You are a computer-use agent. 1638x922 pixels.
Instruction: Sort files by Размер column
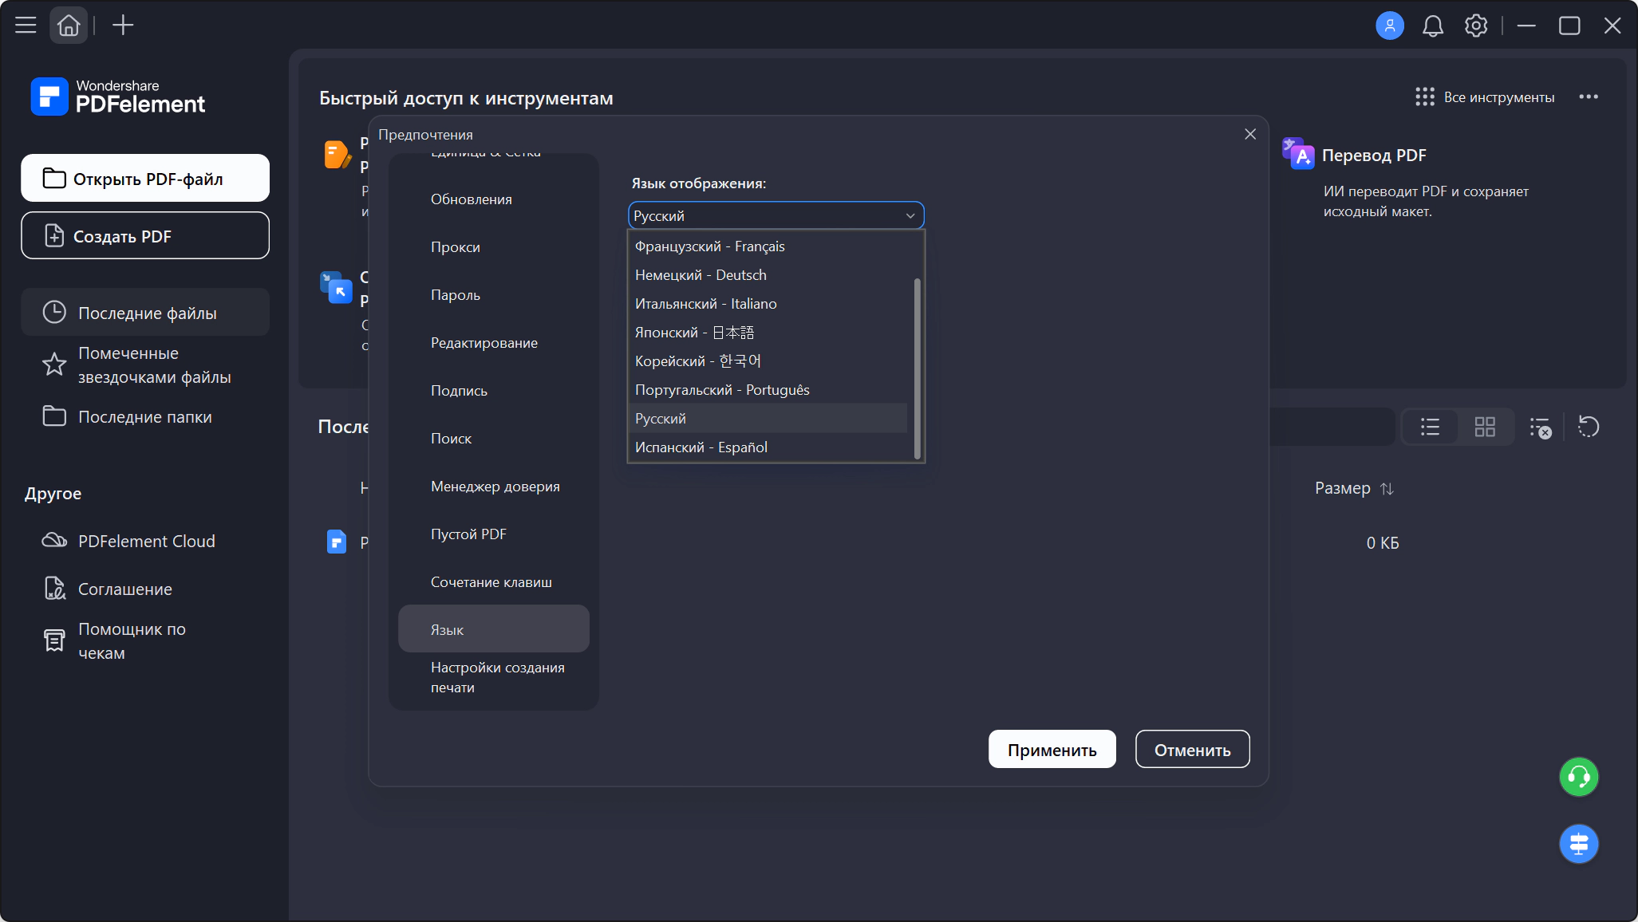pos(1353,488)
